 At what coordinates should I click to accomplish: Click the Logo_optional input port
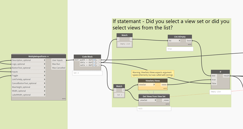(29, 64)
